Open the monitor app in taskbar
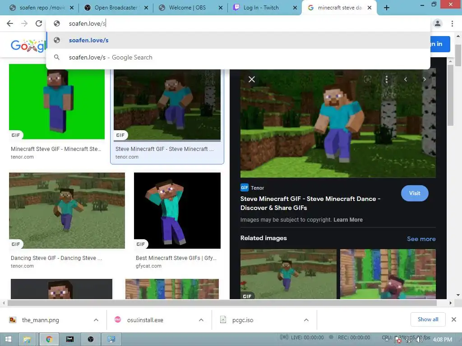Viewport: 462px width, 346px height. coord(111,339)
